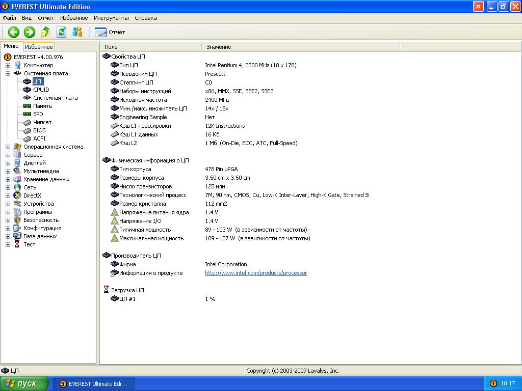The image size is (522, 391).
Task: Expand the Компьютер tree node
Action: pyautogui.click(x=8, y=65)
